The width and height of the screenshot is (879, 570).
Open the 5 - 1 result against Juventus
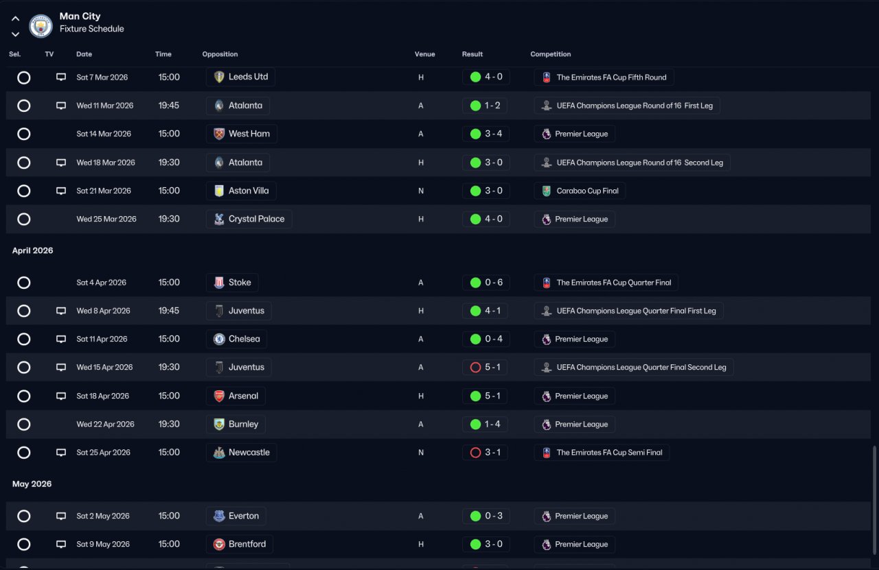(485, 368)
